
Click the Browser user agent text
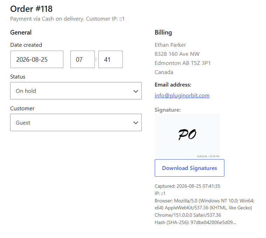pyautogui.click(x=204, y=208)
